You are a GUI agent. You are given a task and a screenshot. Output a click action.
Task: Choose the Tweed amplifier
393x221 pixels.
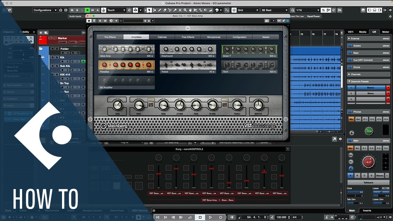[188, 67]
